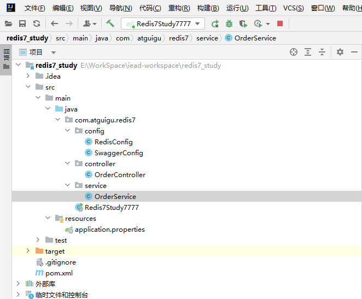Click the OrderService breadcrumb item

250,38
